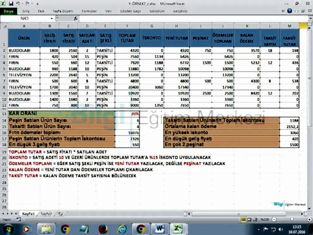Image resolution: width=313 pixels, height=235 pixels.
Task: Open Firefox from the taskbar
Action: click(103, 229)
